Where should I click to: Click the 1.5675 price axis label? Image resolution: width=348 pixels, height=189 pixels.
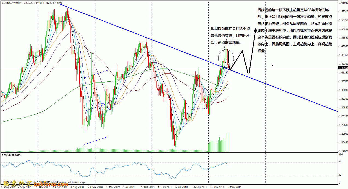[343, 20]
